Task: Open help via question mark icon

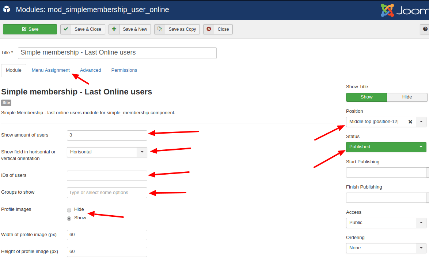Action: click(425, 29)
